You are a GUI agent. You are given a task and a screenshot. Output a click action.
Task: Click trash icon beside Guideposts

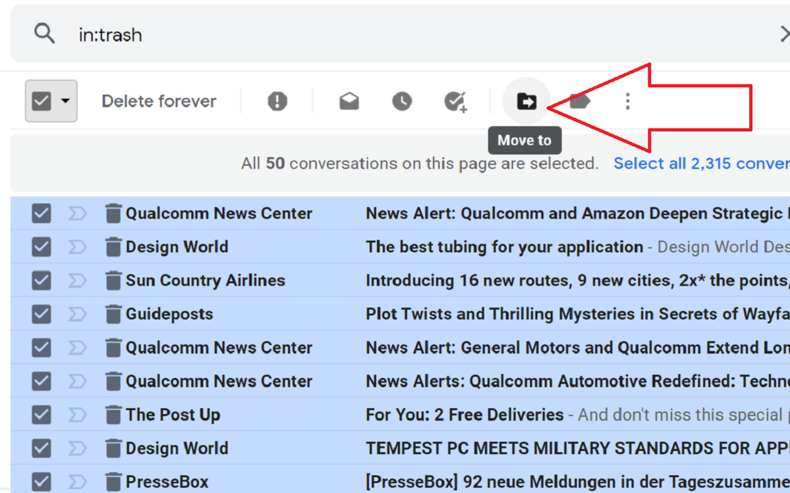coord(113,314)
